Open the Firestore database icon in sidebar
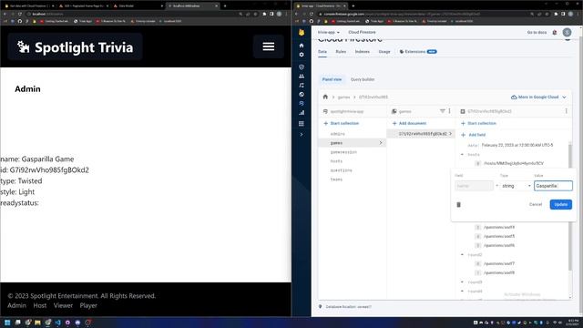 302,103
